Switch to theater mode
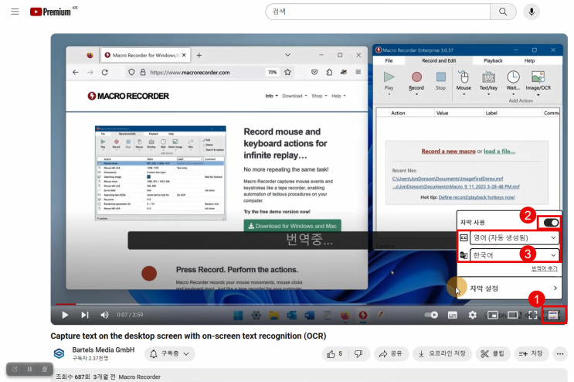The width and height of the screenshot is (574, 382). pos(512,315)
